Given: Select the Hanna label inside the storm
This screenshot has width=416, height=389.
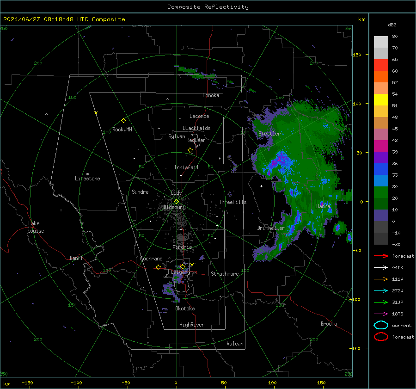Looking at the screenshot, I should tap(323, 206).
